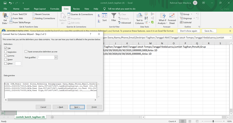Screen dimensions: 233x123
Task: Enable the Other delimiter checkbox
Action: click(6, 63)
